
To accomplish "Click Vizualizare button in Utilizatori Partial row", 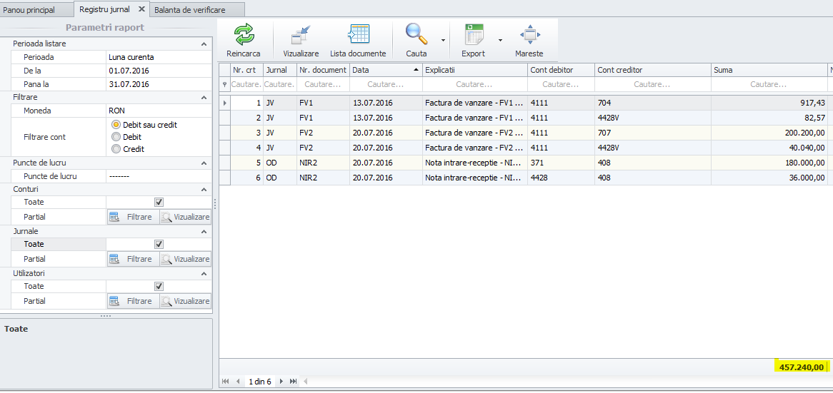I will (x=186, y=301).
